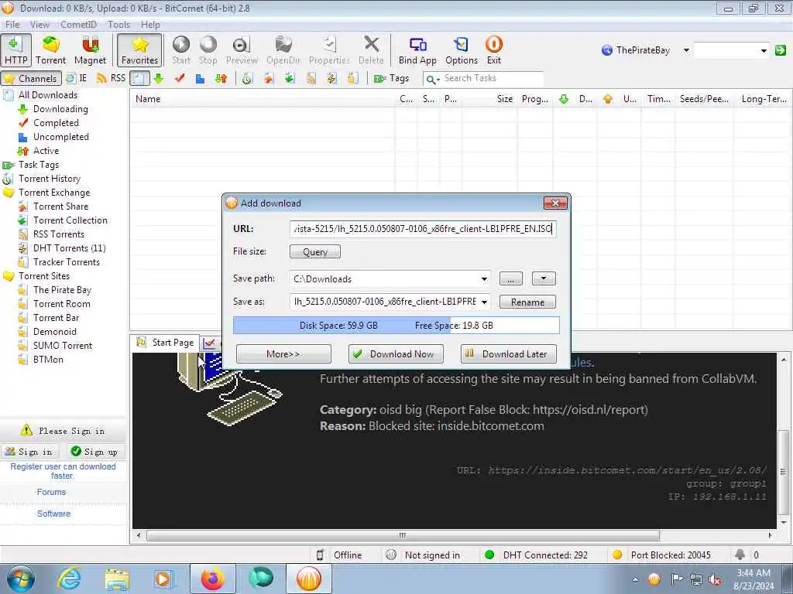Click the IE channel button
This screenshot has width=793, height=594.
click(77, 78)
